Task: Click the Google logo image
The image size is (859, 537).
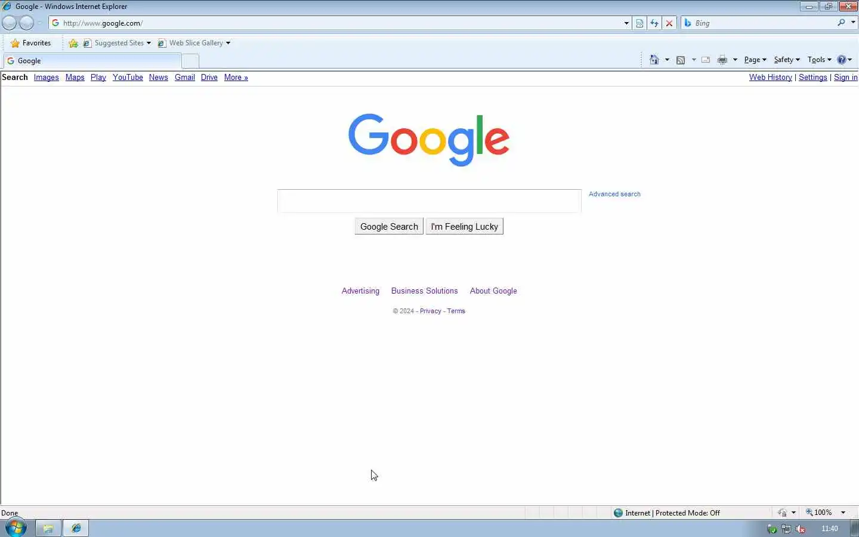Action: [429, 140]
